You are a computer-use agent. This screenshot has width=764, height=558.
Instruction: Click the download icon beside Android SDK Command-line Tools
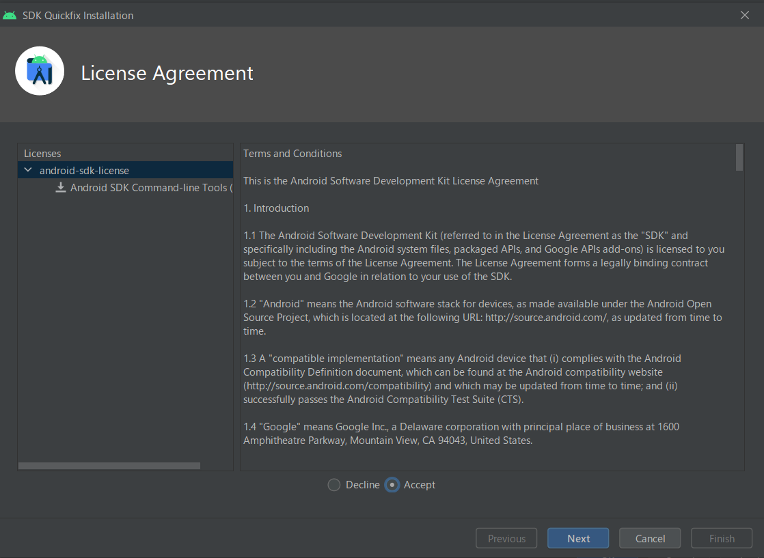pos(60,187)
